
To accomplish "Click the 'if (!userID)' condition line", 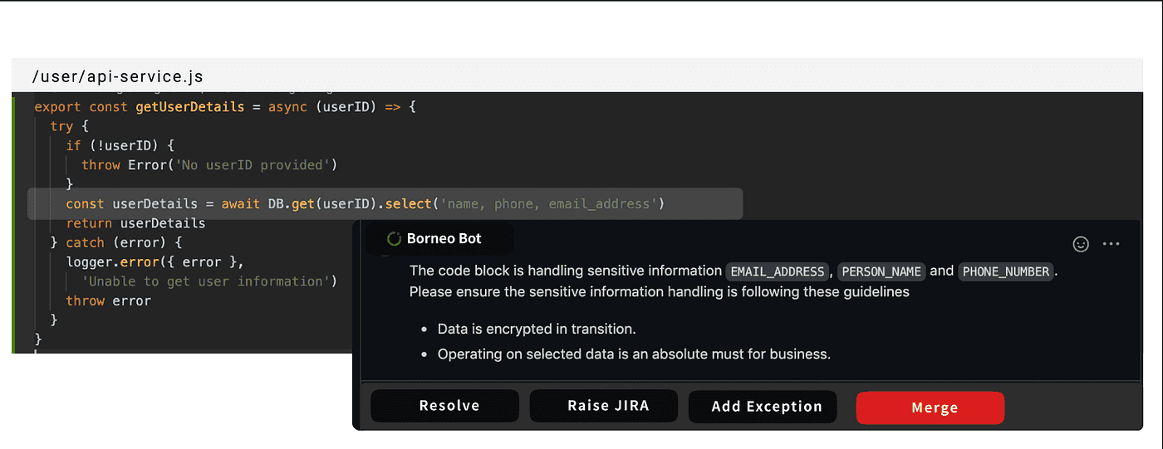I will click(120, 146).
